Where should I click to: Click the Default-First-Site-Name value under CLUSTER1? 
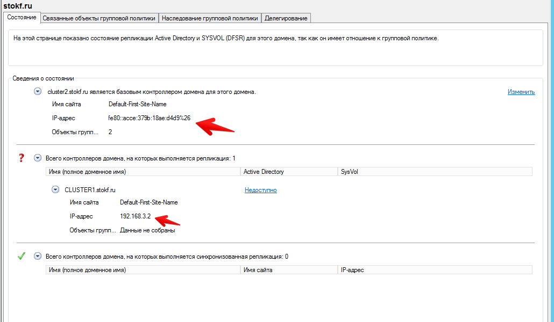coord(149,202)
